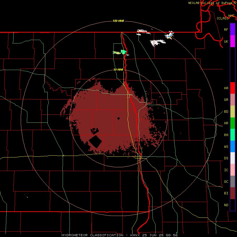Screen dimensions: 237x237
Task: Click the HR legend label
Action: 226,123
